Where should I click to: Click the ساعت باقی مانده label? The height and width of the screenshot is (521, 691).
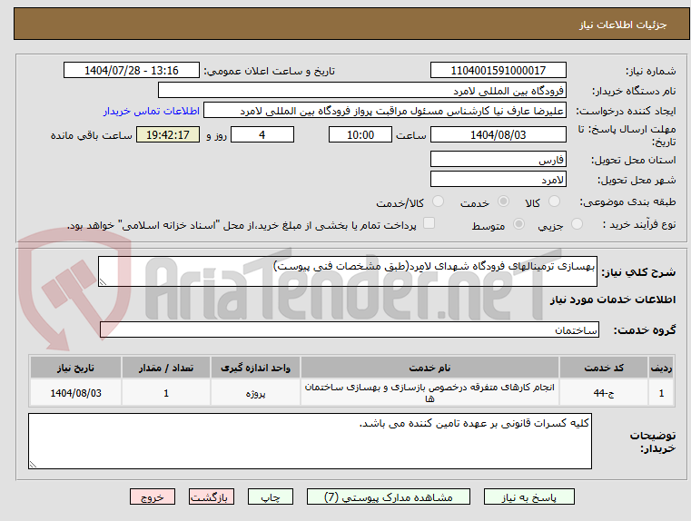92,135
